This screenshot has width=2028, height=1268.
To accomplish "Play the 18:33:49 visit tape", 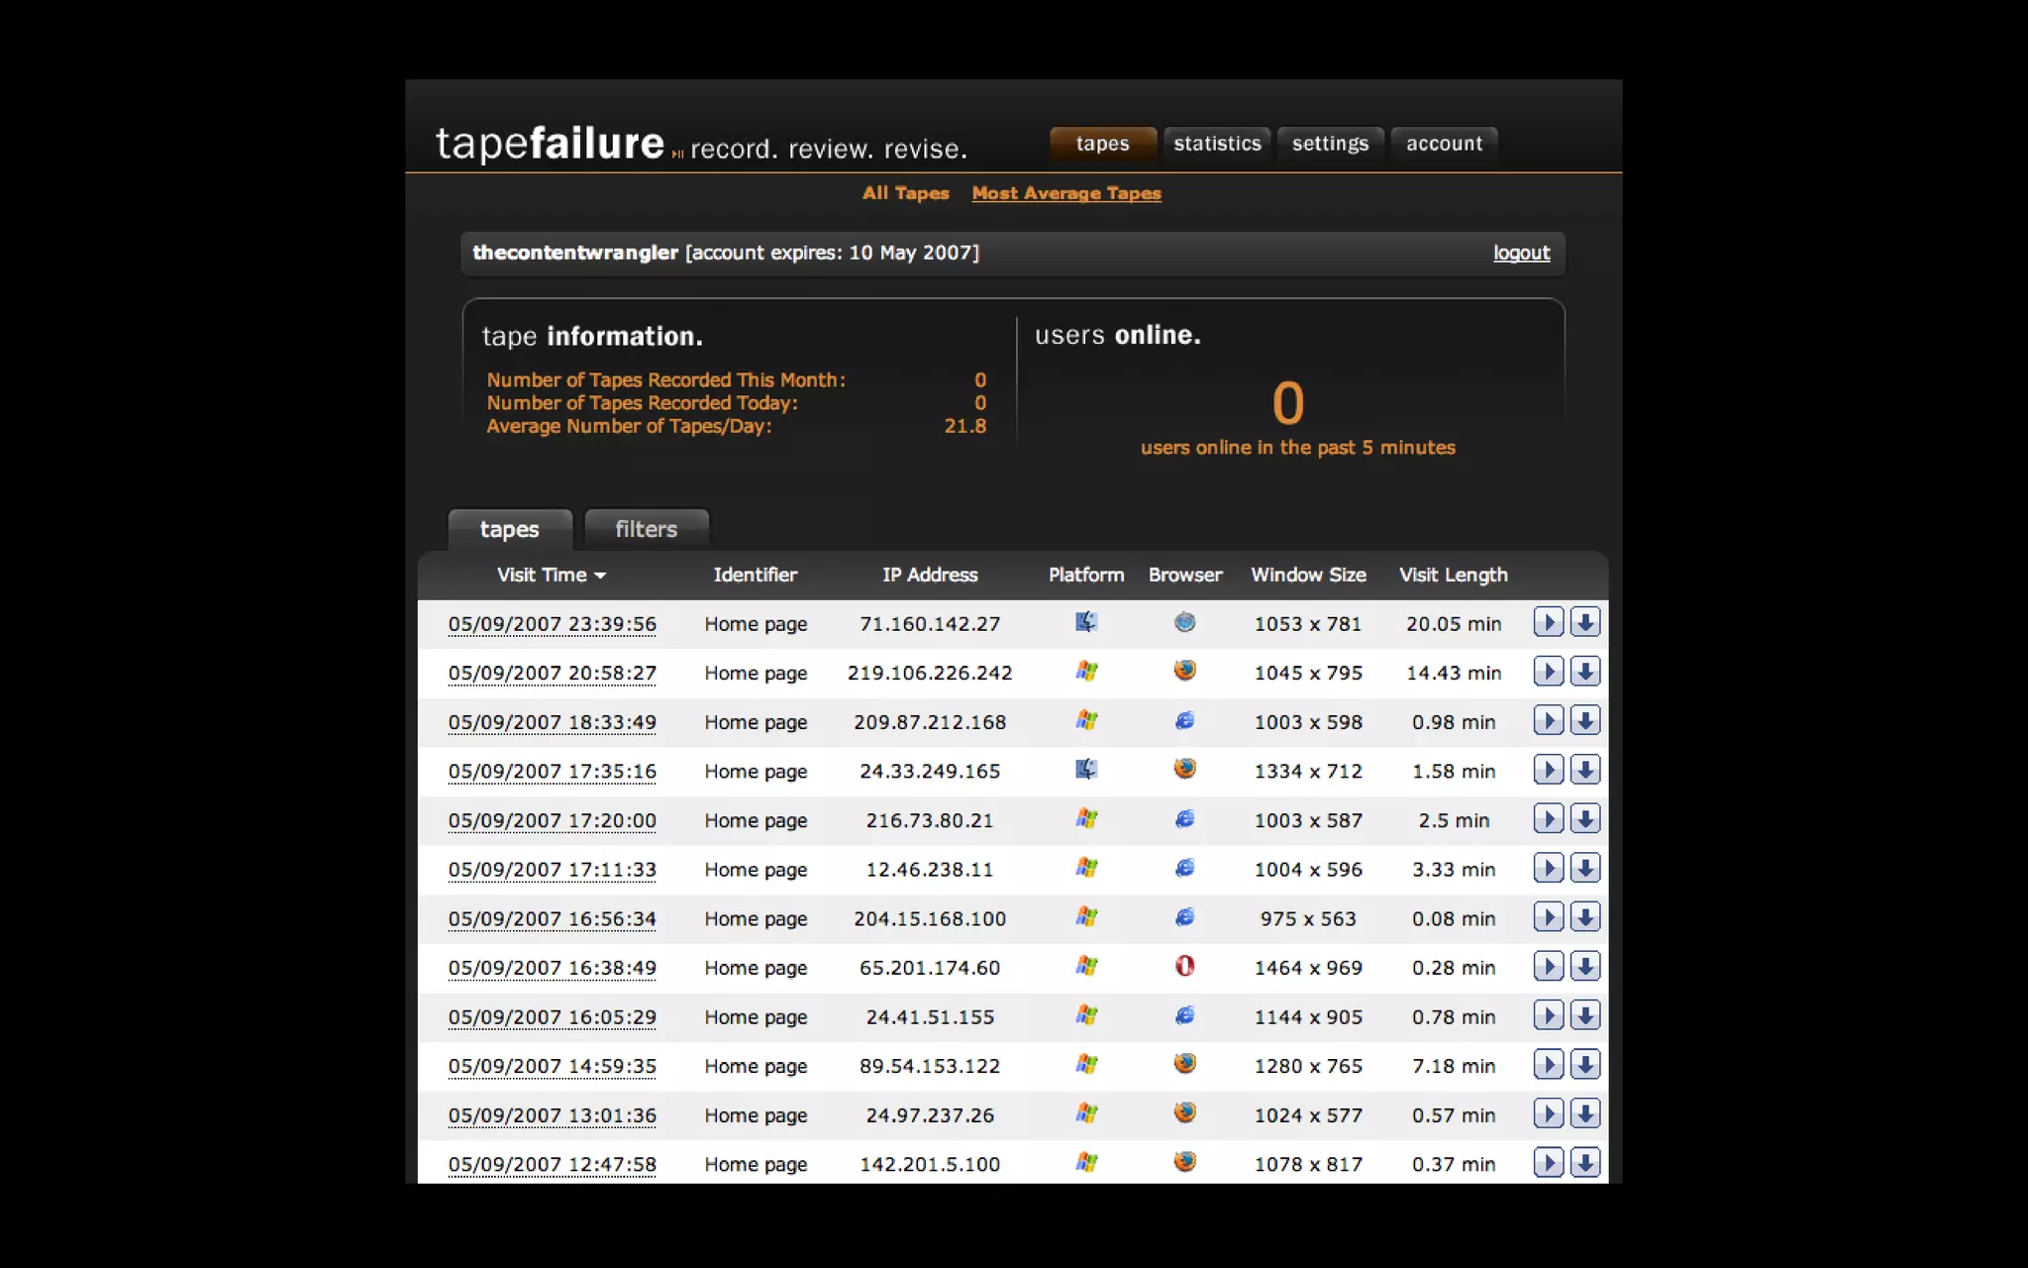I will pyautogui.click(x=1548, y=720).
